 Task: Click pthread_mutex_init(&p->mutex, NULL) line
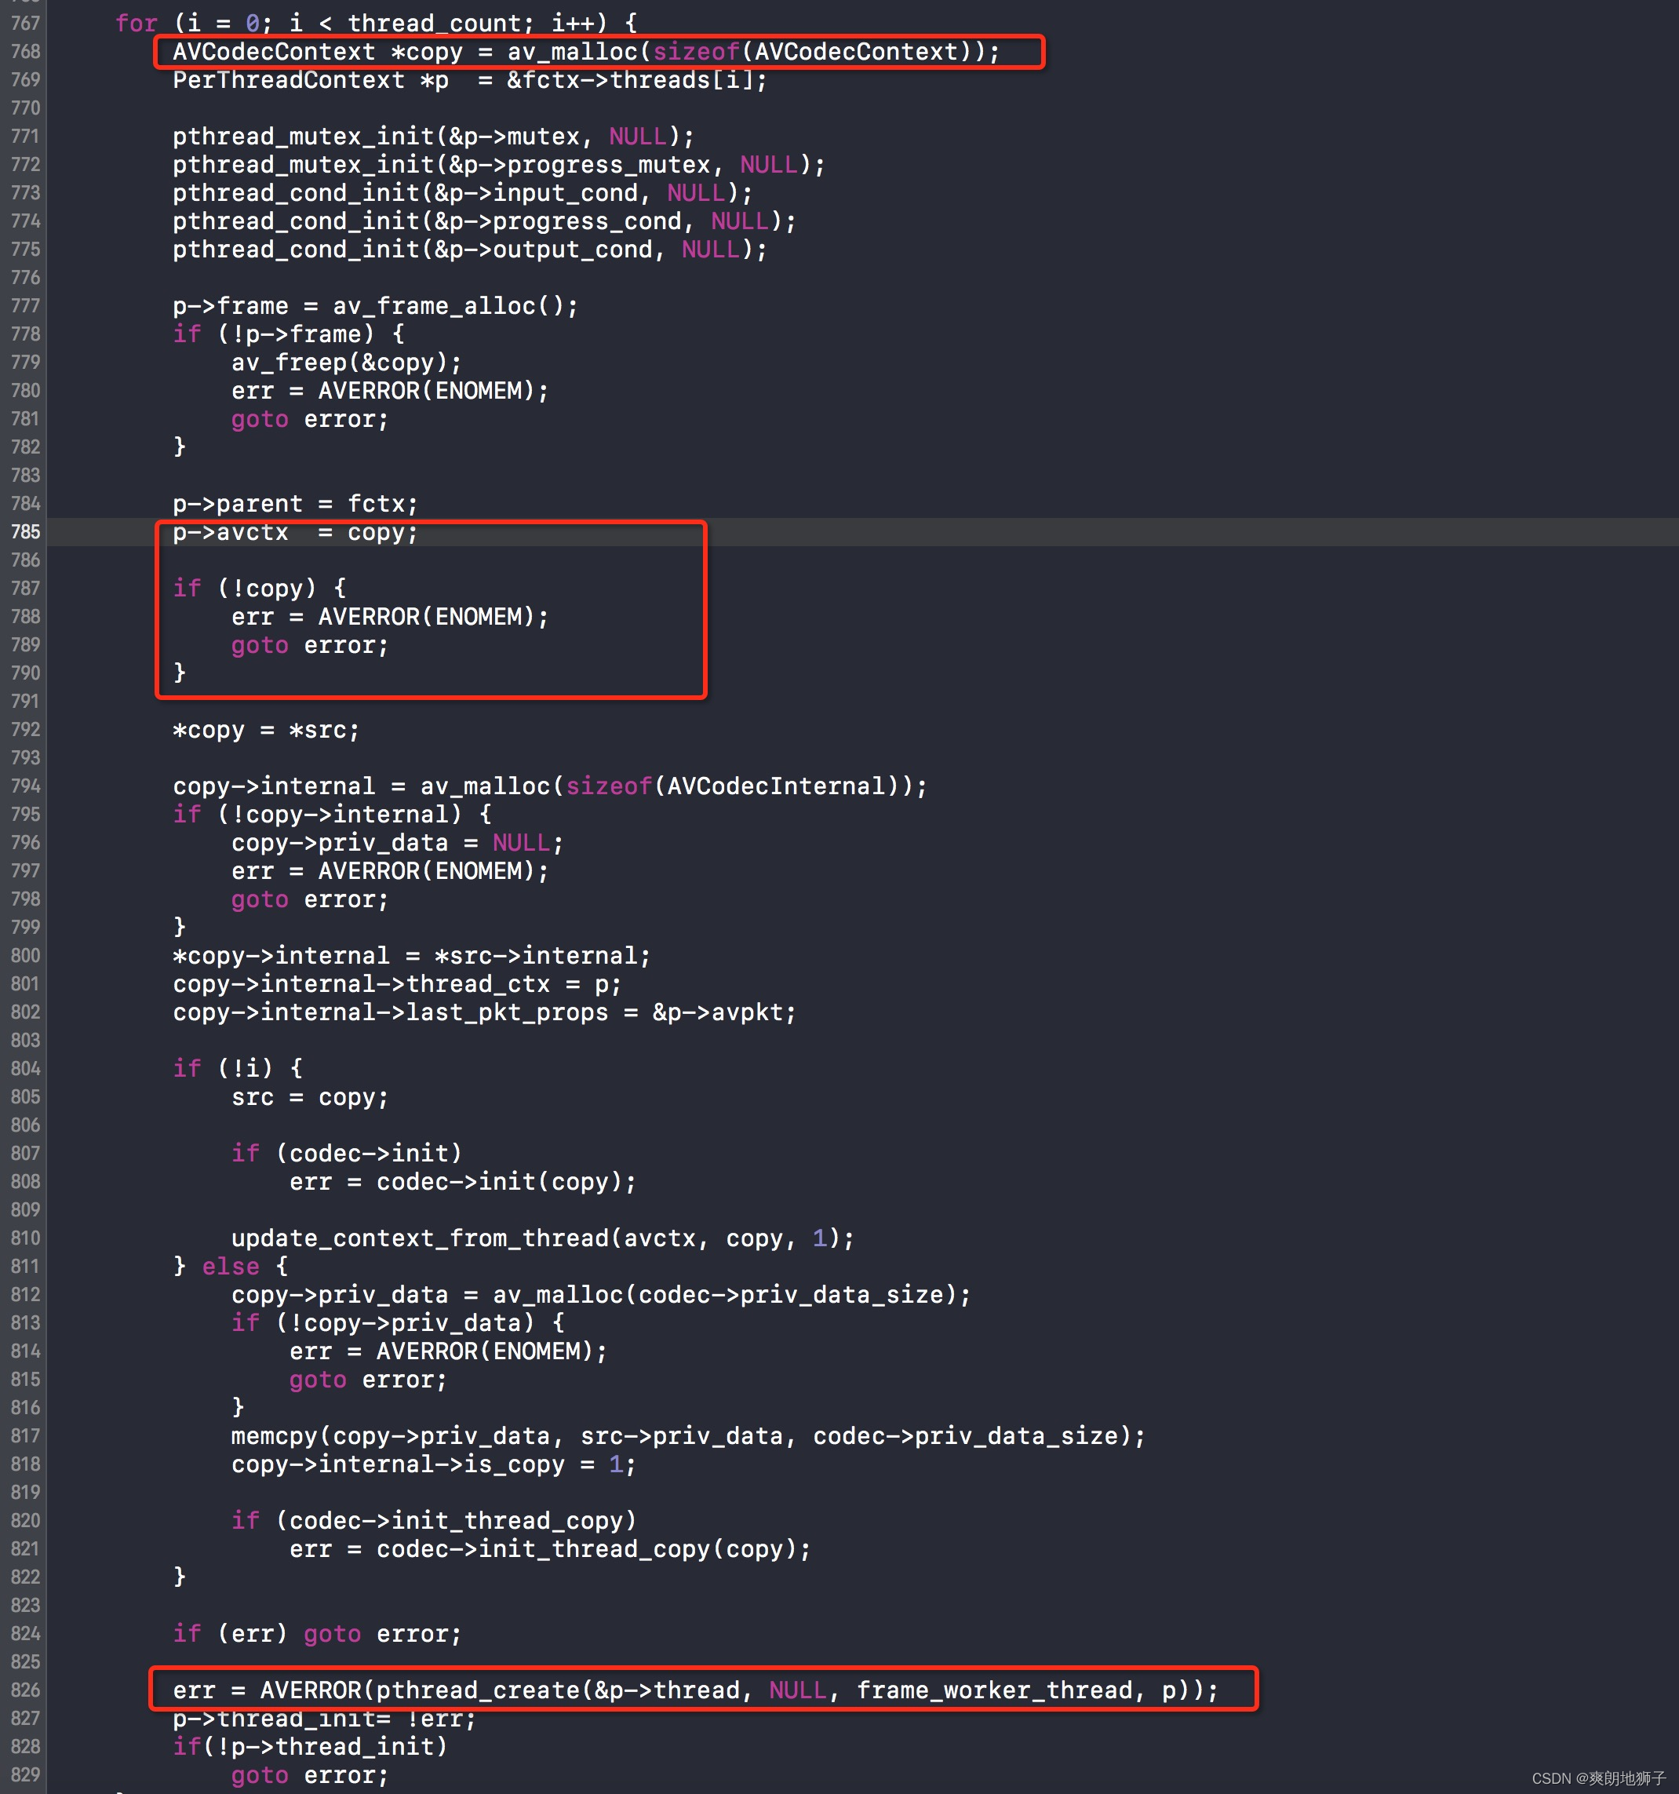[434, 137]
